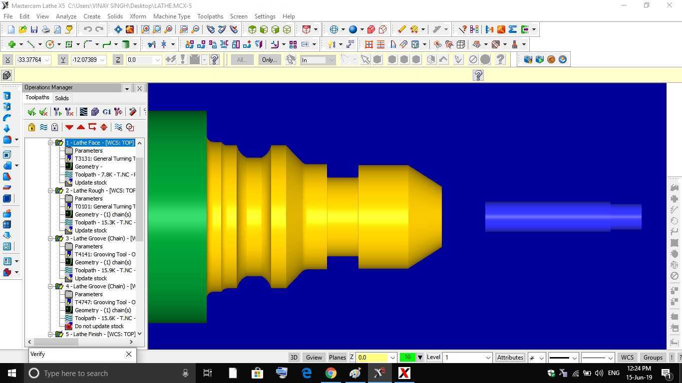This screenshot has width=682, height=383.
Task: Click the green color swatch showing 10
Action: point(407,358)
